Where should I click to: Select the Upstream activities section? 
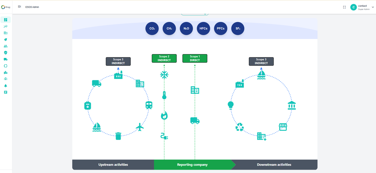(113, 165)
